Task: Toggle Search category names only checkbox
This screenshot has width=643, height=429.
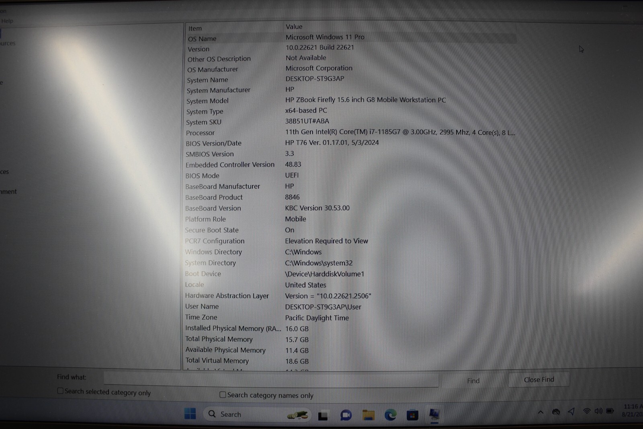Action: [223, 395]
